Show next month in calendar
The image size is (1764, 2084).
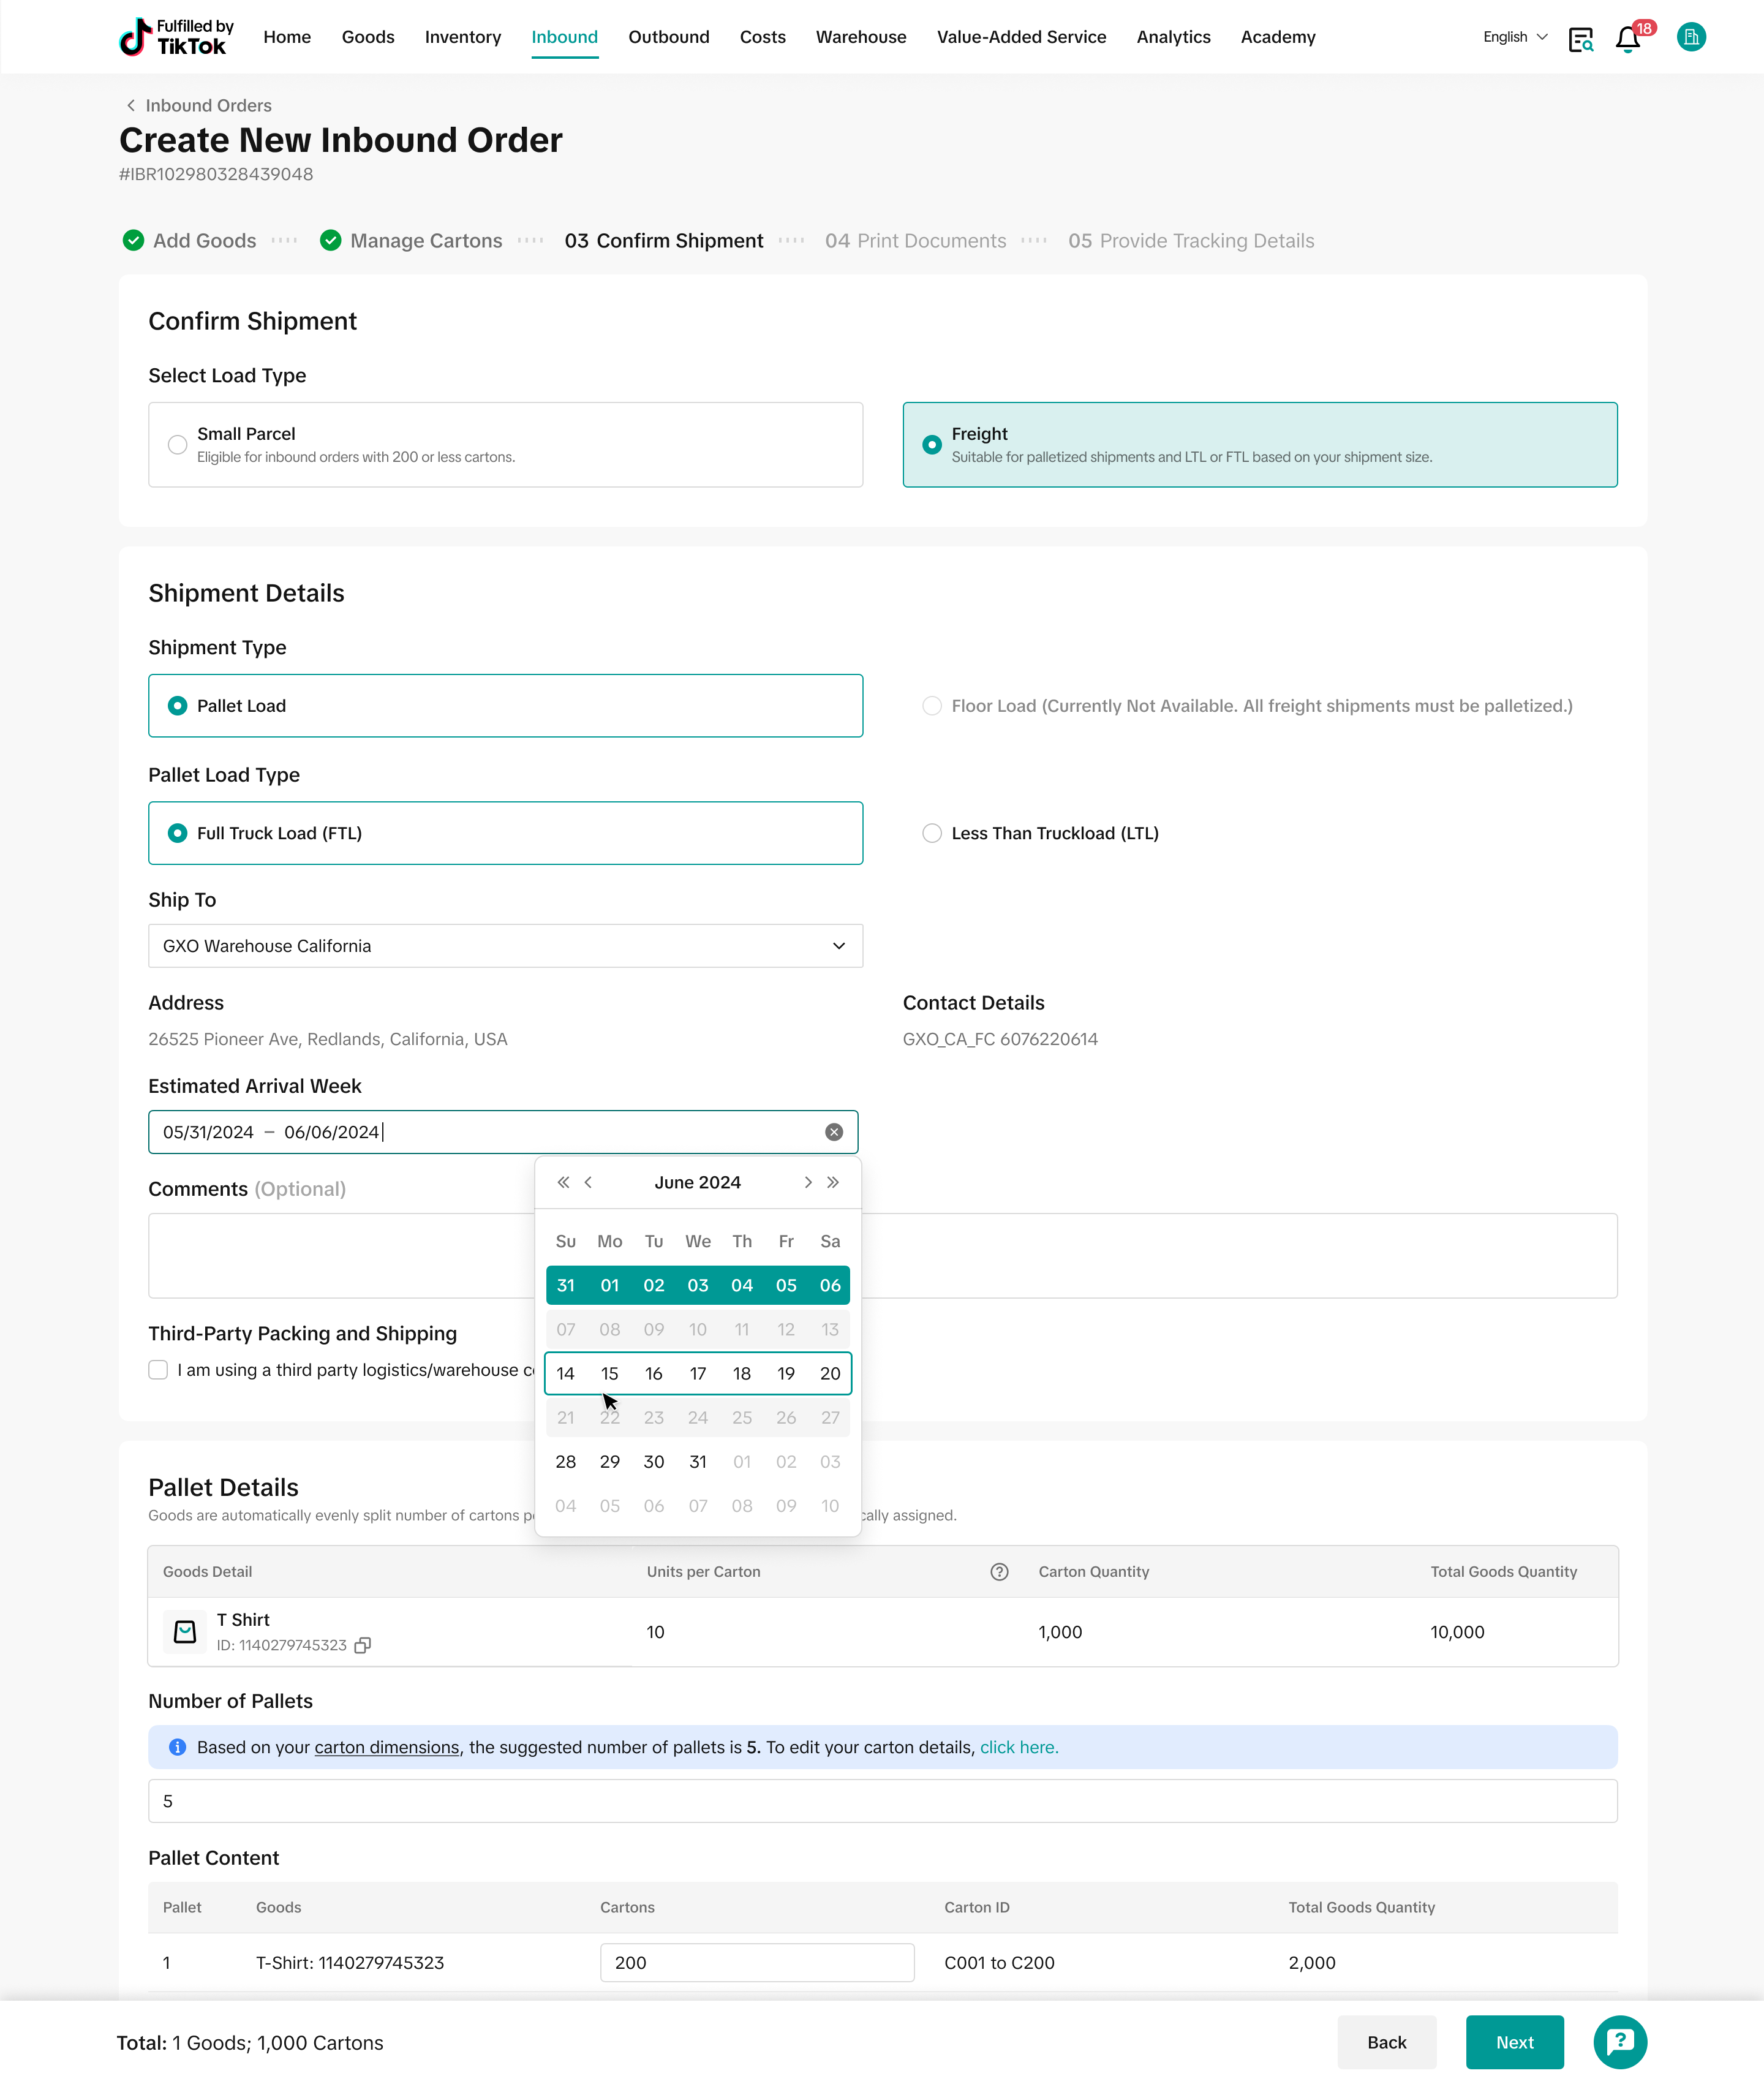coord(808,1182)
